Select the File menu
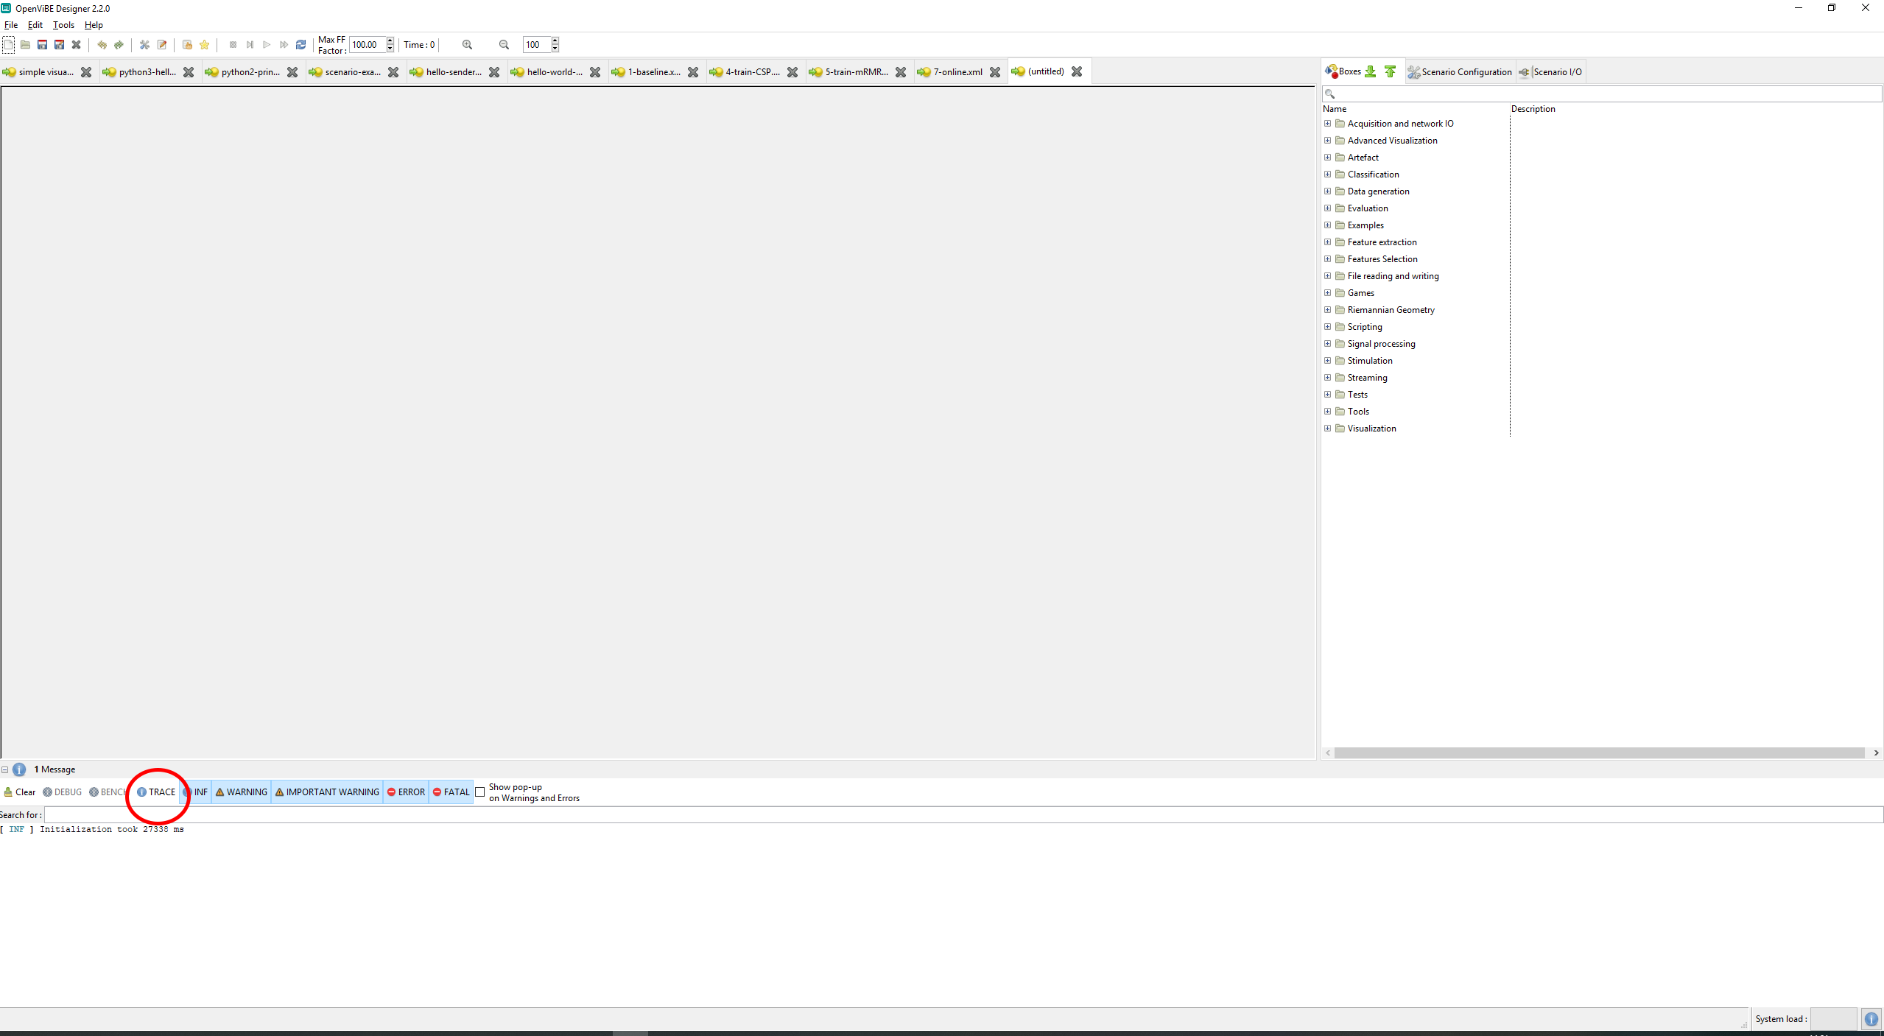The height and width of the screenshot is (1036, 1884). 12,24
